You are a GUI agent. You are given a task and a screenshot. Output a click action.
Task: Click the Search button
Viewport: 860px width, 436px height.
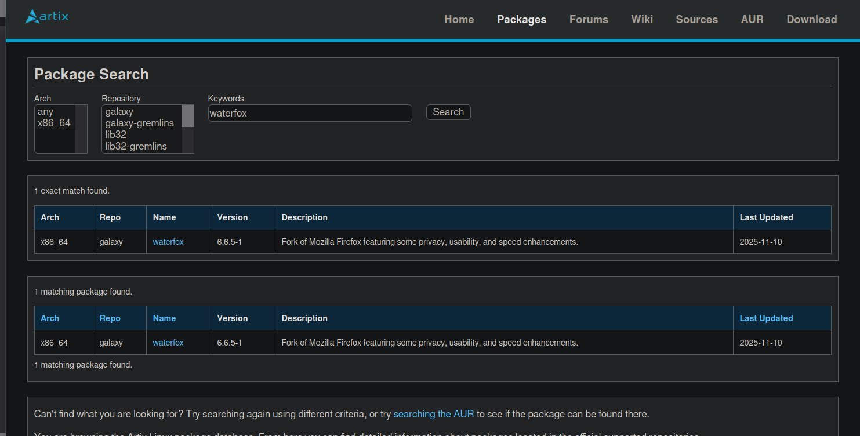(x=448, y=112)
